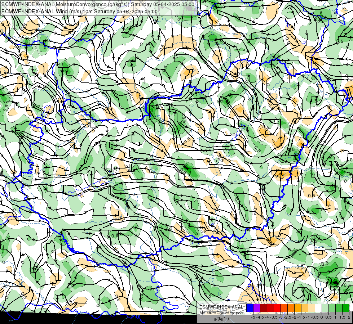353x324 pixels.
Task: Choose the orange swatch for -2.5 to -2
Action: click(291, 308)
